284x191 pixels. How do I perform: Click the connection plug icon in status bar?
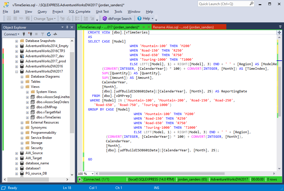point(80,179)
